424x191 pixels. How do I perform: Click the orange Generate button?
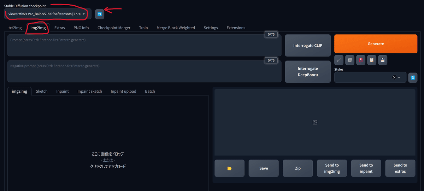pyautogui.click(x=376, y=44)
